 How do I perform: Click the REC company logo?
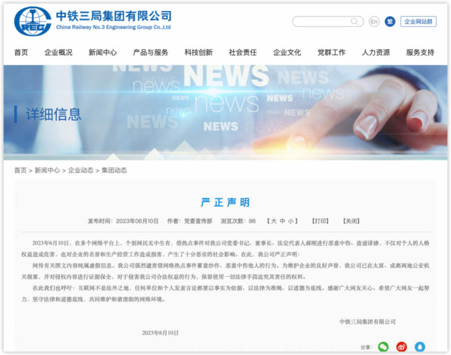click(x=33, y=21)
